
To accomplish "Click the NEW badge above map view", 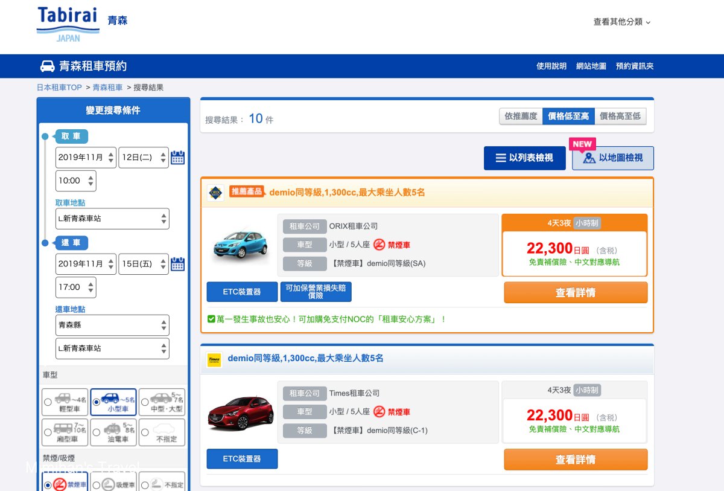I will coord(582,144).
